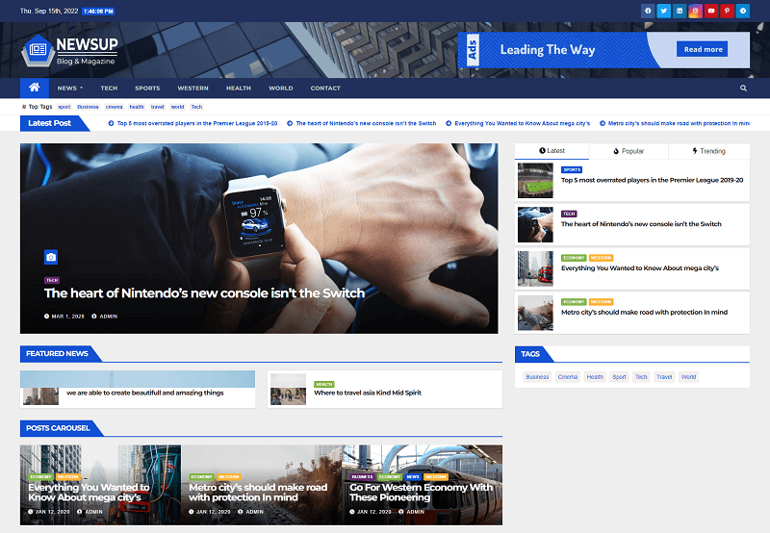Click the NEWSUP site title
The height and width of the screenshot is (533, 770).
pos(87,44)
